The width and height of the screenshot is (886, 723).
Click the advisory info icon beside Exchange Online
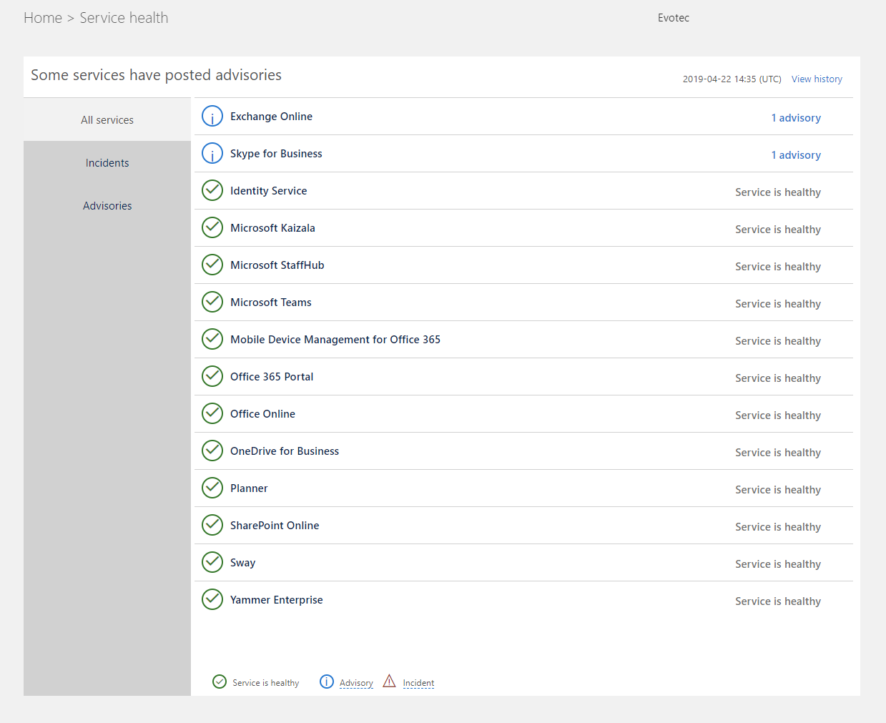[212, 116]
